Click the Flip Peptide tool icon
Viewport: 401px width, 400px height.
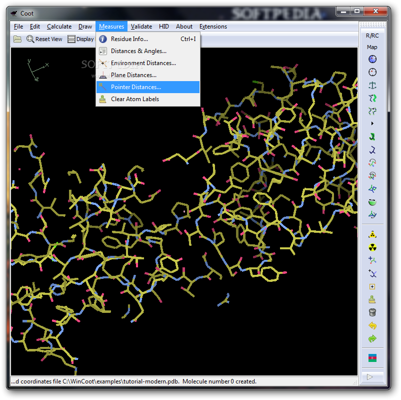pyautogui.click(x=372, y=189)
